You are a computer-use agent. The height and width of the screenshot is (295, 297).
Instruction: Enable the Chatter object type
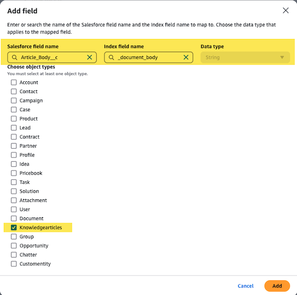click(14, 255)
